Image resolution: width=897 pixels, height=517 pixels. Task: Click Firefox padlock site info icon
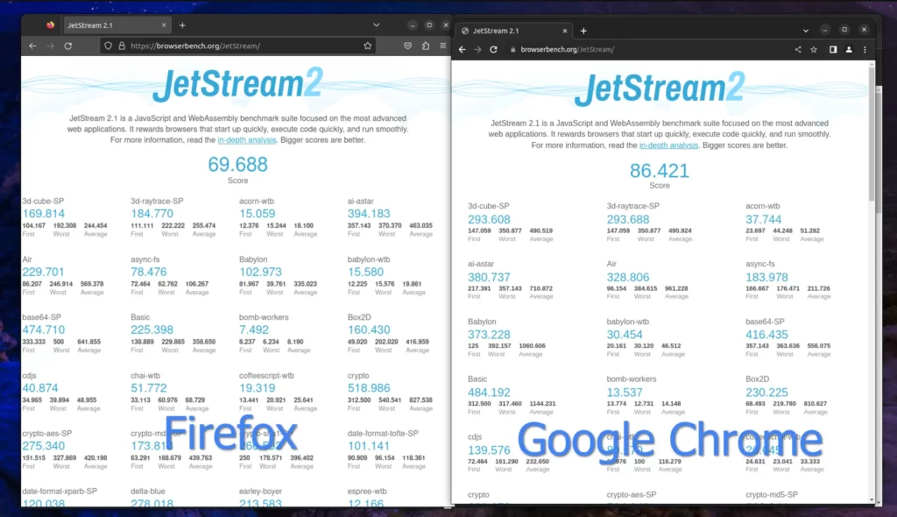[x=122, y=46]
